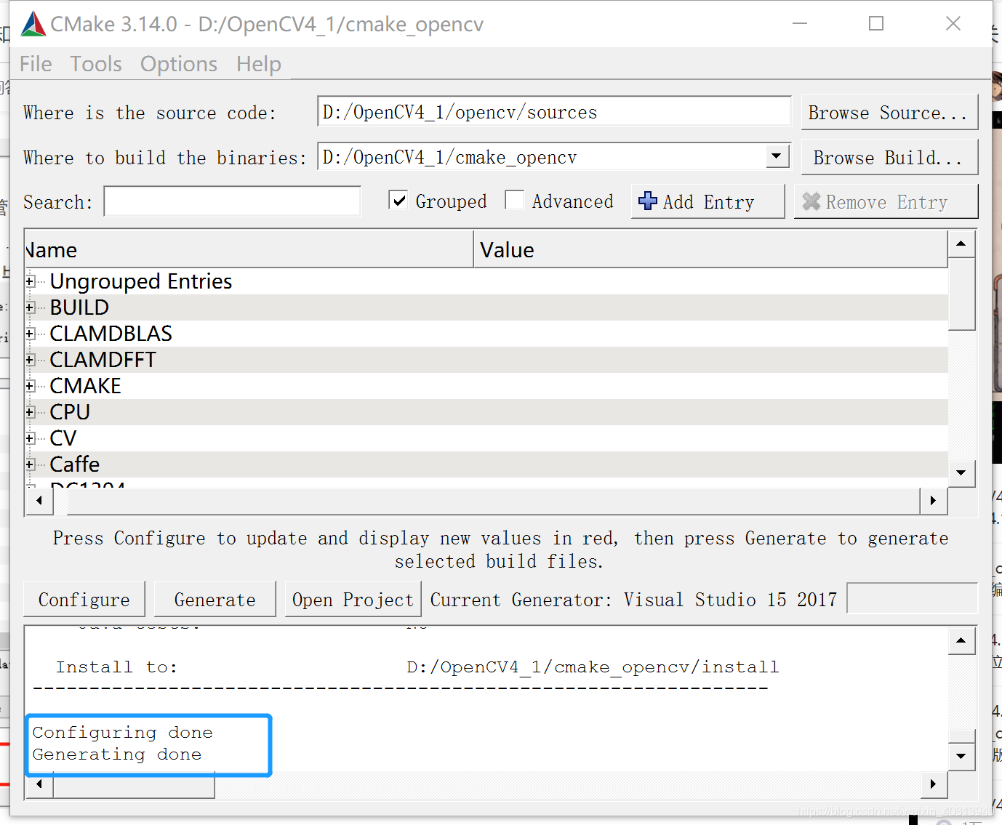Click output log horizontal scrollbar thumb
Screen dimensions: 1002x825
134,784
